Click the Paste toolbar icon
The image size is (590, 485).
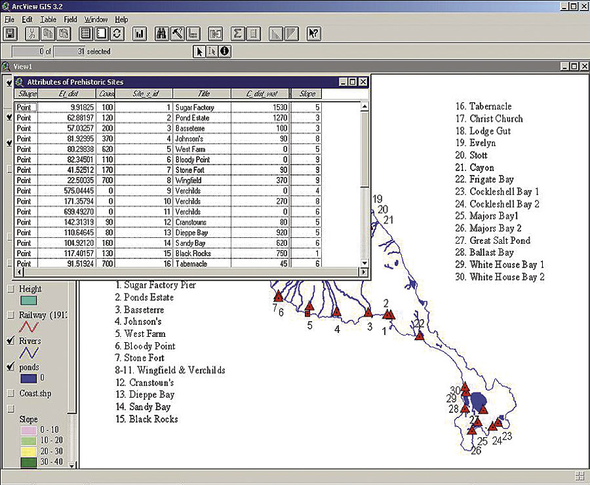(x=64, y=34)
